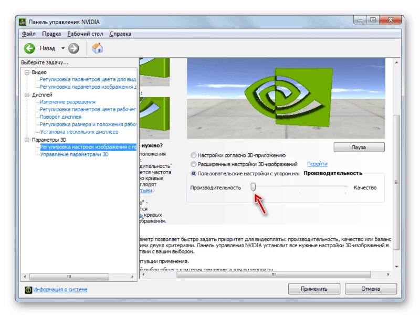This screenshot has height=317, width=420.
Task: Open the Back history dropdown arrow
Action: click(x=63, y=48)
